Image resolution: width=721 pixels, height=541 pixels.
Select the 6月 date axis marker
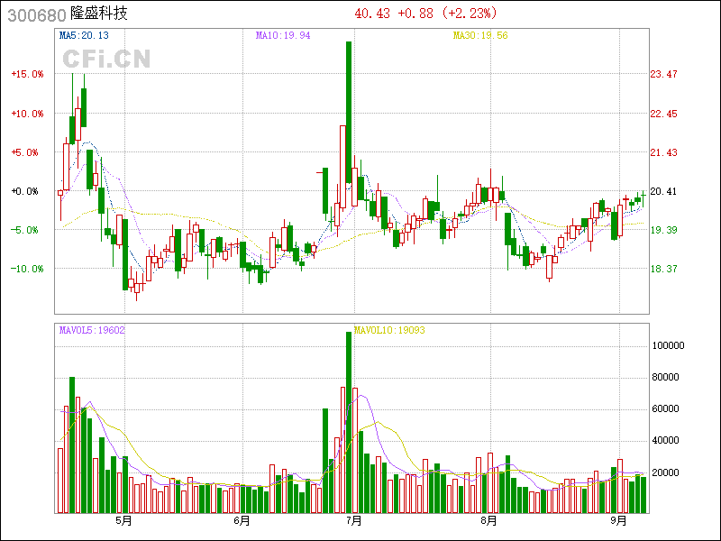(x=241, y=520)
